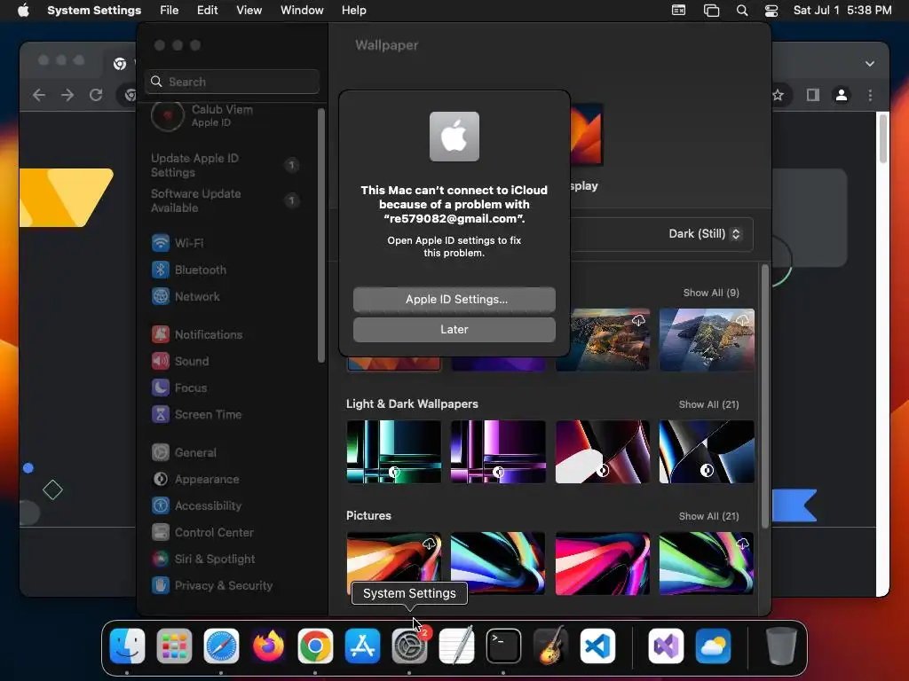Open Launchpad from the Dock
The width and height of the screenshot is (909, 681).
[x=174, y=646]
